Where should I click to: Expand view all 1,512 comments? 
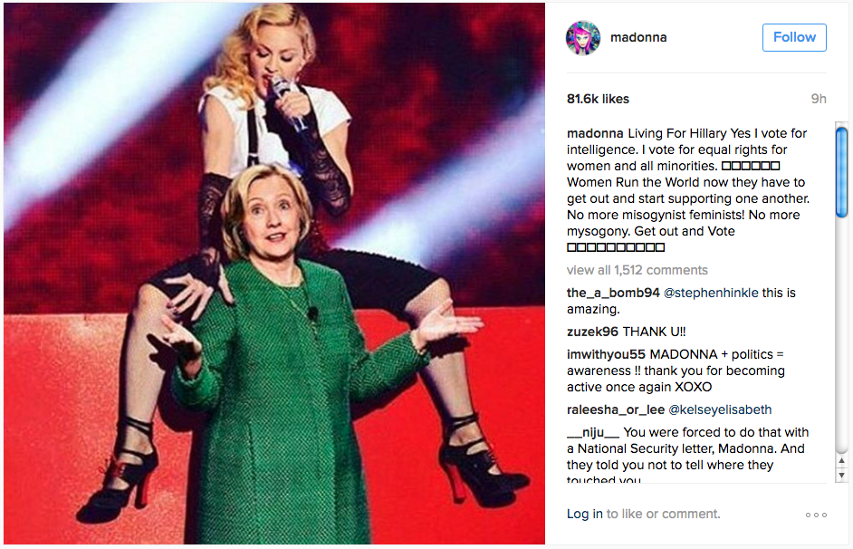tap(637, 270)
